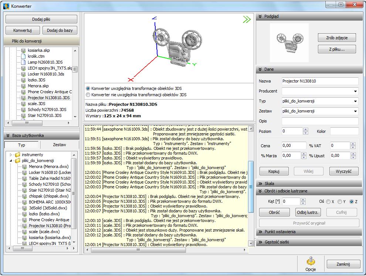Viewport: 366px width, 276px height.
Task: Choose rotation axis Z
Action: [352, 202]
